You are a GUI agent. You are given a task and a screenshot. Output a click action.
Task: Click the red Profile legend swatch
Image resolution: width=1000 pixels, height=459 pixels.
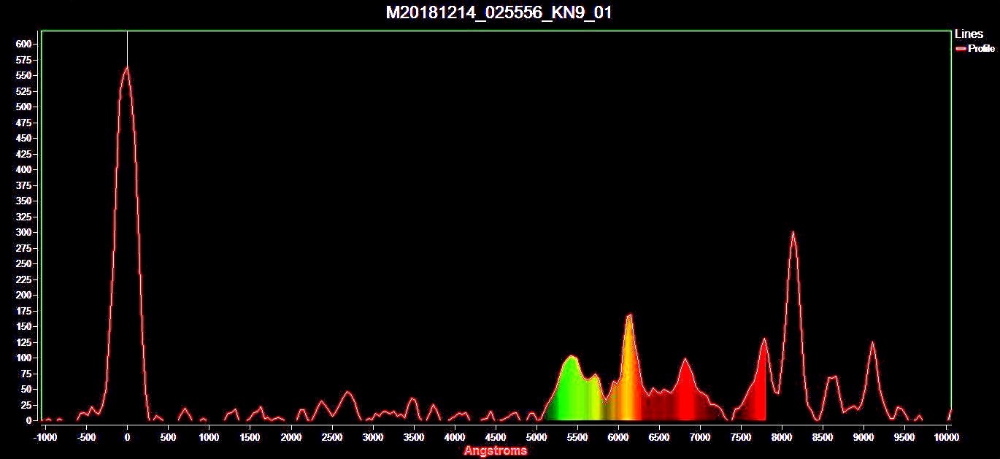click(961, 49)
